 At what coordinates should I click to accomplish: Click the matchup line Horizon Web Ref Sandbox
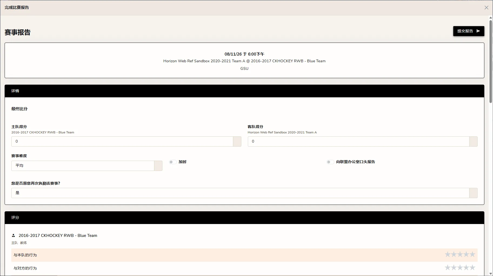tap(244, 61)
